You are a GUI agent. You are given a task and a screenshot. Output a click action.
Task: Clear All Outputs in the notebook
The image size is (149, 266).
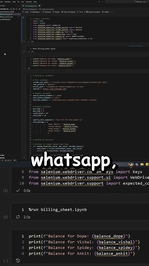tap(68, 12)
